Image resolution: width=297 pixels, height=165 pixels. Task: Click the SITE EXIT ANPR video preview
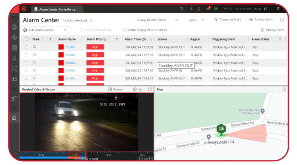tap(86, 122)
